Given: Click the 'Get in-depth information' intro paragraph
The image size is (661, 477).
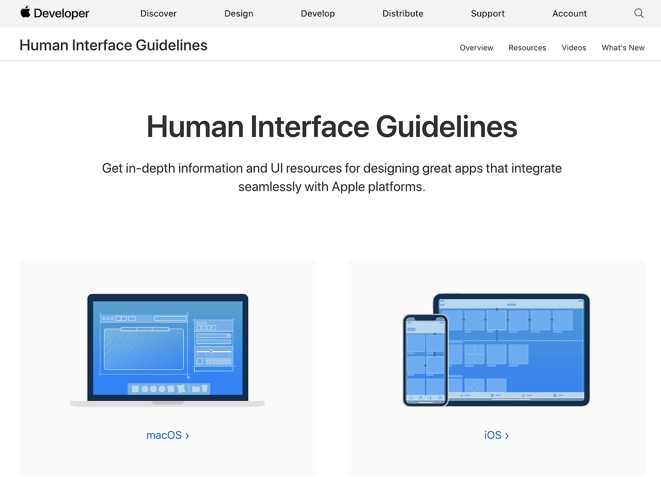Looking at the screenshot, I should [332, 177].
